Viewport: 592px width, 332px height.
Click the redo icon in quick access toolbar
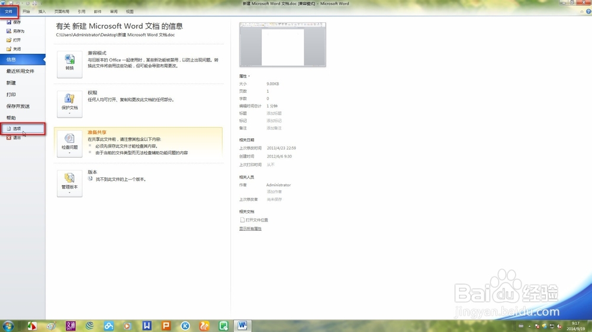(x=28, y=4)
